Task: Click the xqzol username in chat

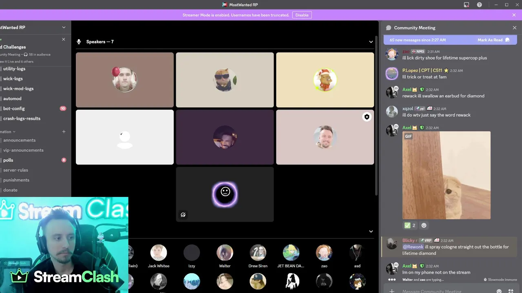Action: [x=408, y=109]
